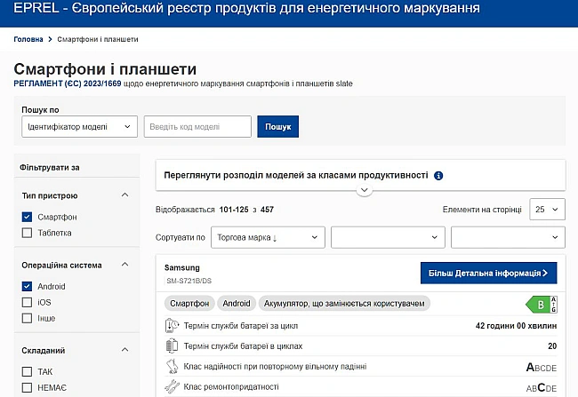The height and width of the screenshot is (397, 578).
Task: Click the free fall reliability class icon
Action: (172, 367)
